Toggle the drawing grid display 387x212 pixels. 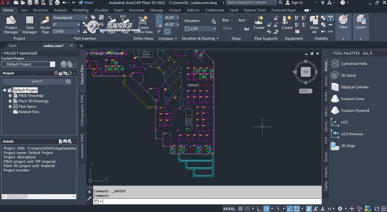pos(240,209)
